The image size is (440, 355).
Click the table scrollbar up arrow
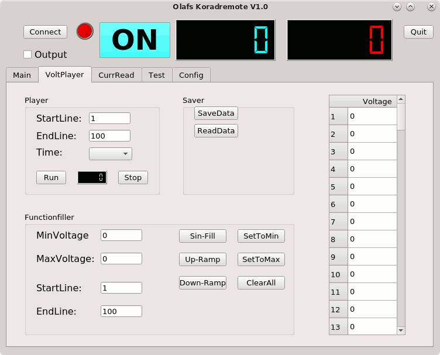401,99
